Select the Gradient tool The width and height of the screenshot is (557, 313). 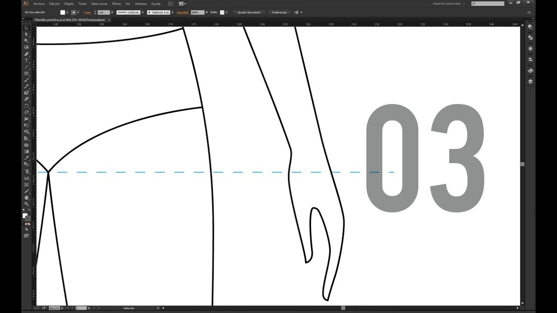(27, 151)
